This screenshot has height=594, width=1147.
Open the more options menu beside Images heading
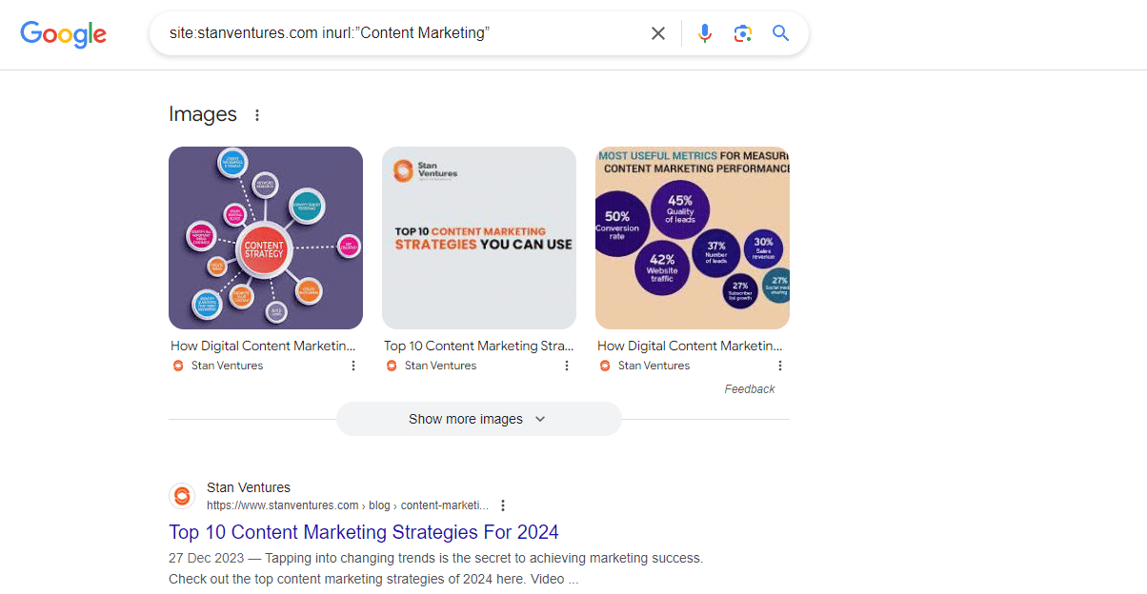pyautogui.click(x=256, y=115)
